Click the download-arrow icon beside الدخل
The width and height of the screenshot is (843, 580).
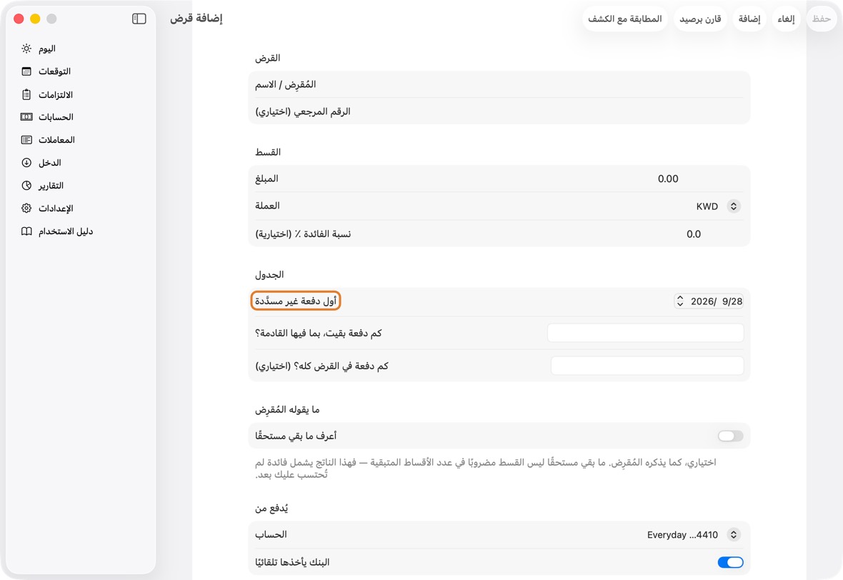click(26, 162)
